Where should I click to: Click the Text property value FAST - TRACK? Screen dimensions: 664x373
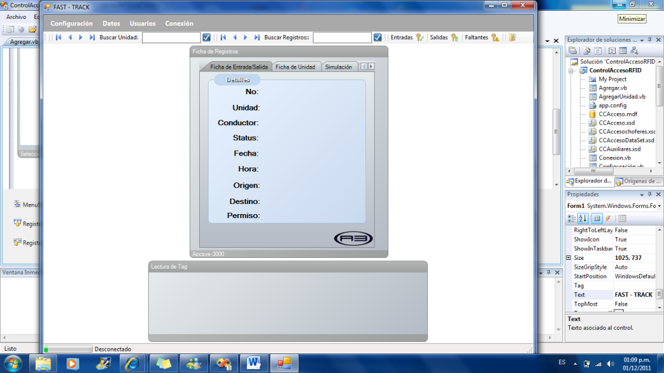click(633, 295)
